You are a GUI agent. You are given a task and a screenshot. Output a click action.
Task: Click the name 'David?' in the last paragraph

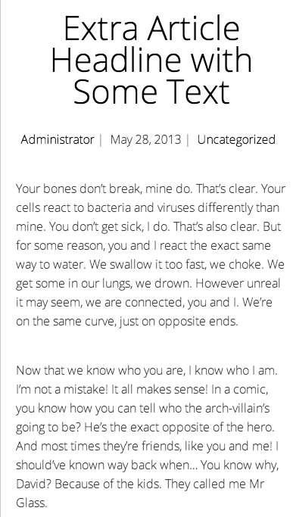point(33,484)
